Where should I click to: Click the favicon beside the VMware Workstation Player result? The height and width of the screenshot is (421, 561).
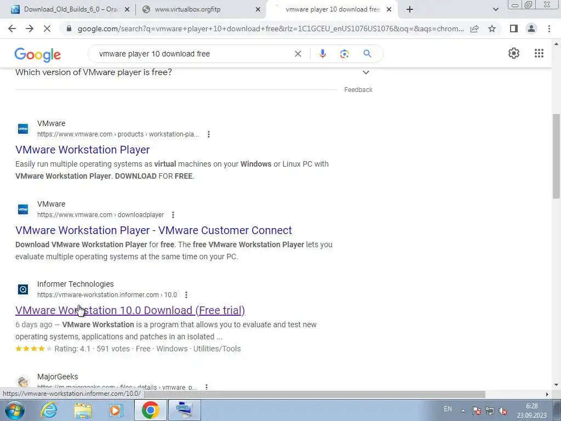pos(23,128)
